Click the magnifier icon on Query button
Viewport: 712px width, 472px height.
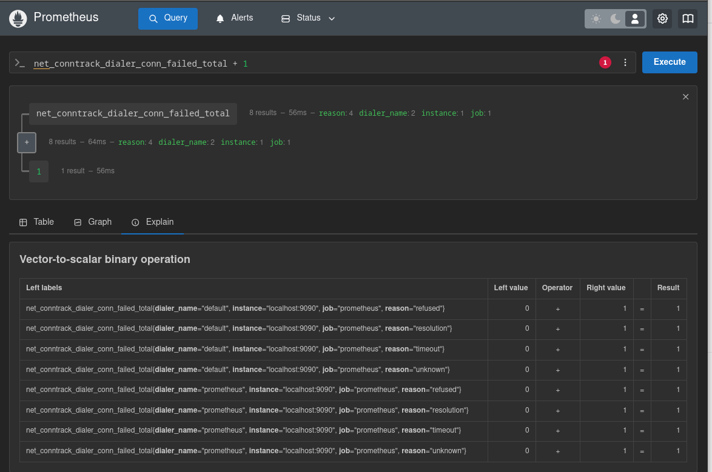153,19
